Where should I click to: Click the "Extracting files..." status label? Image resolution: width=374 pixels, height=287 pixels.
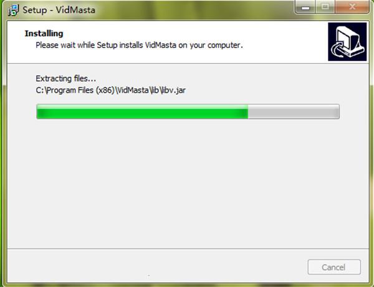66,78
